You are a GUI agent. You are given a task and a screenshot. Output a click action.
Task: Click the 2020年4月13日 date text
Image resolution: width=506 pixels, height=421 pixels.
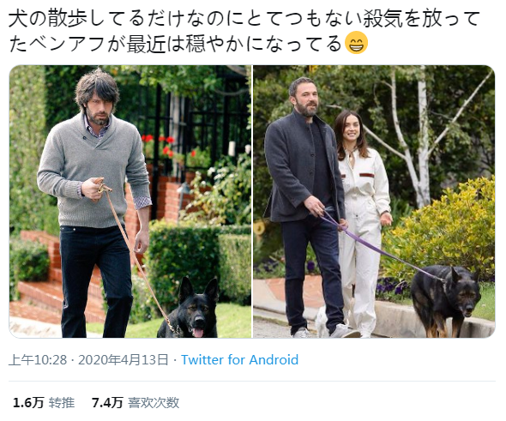[x=123, y=360]
